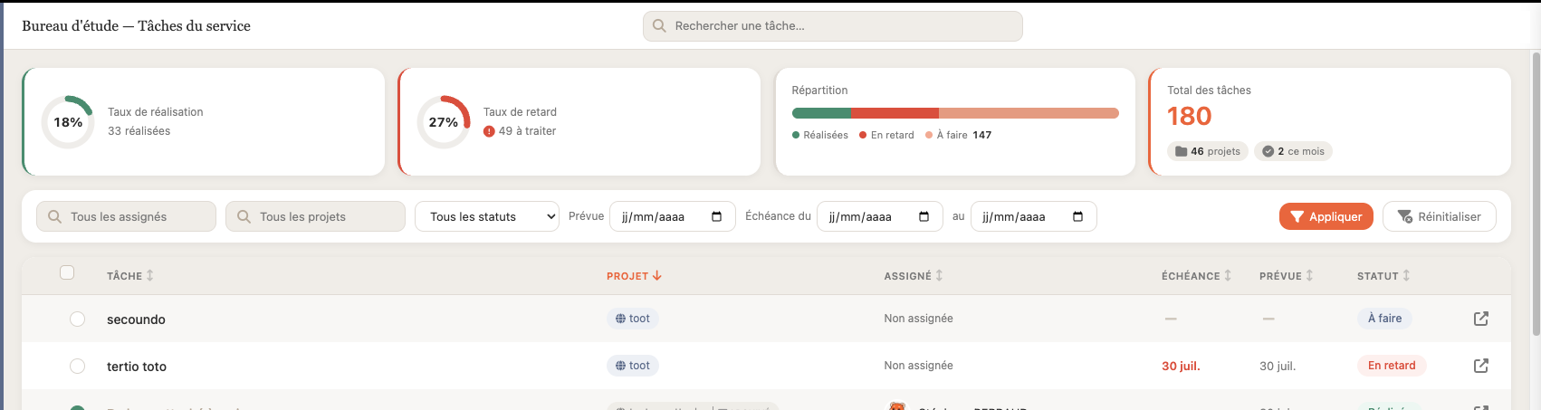The width and height of the screenshot is (1541, 410).
Task: Sort table by STATUT column
Action: 1383,276
